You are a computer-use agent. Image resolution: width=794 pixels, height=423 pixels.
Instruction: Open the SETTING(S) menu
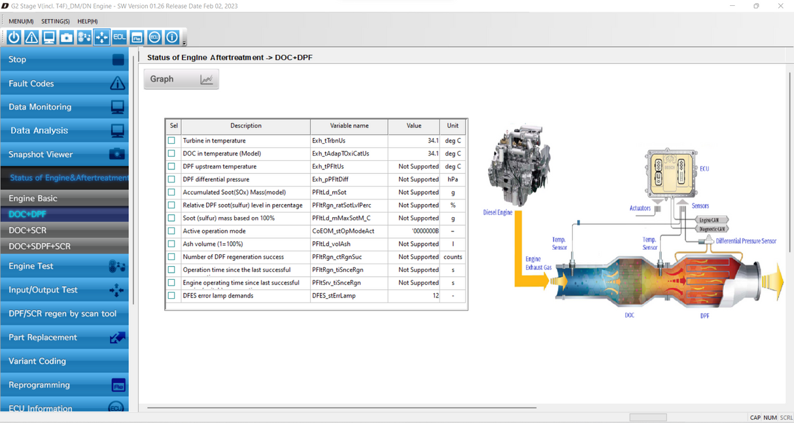55,21
